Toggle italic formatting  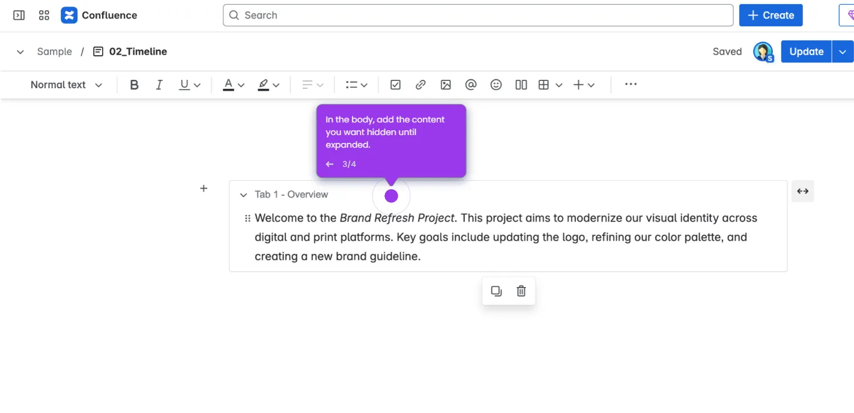159,85
